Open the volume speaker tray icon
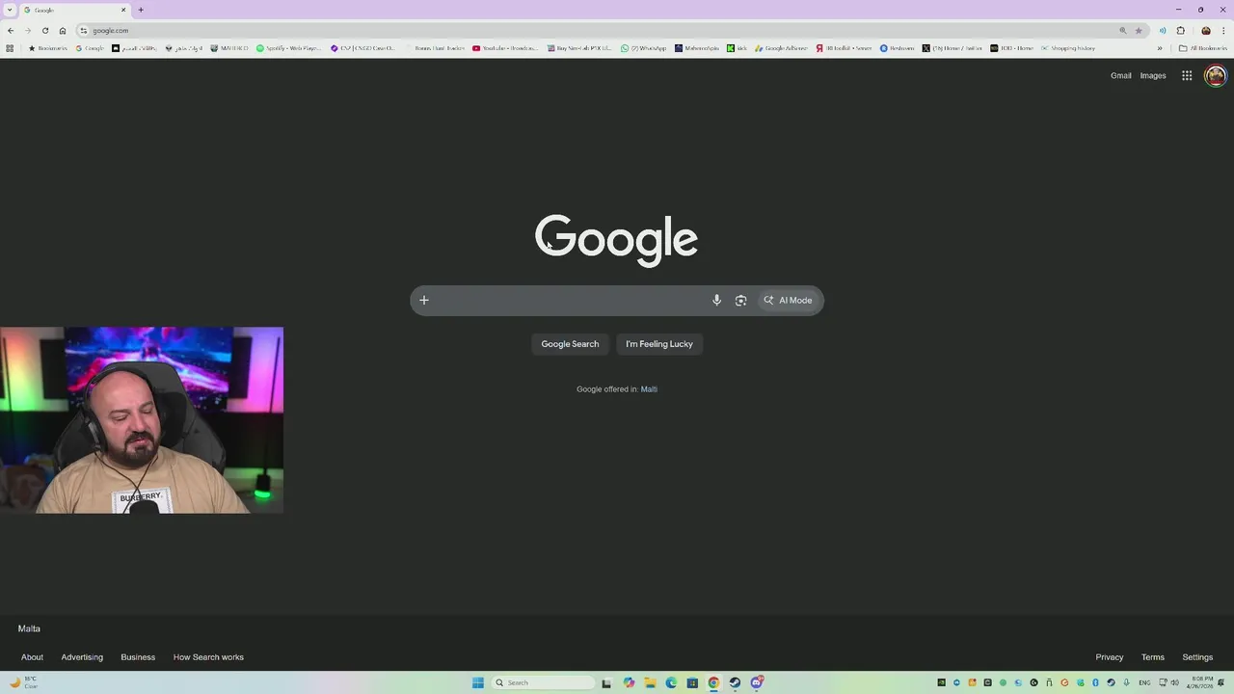 [1174, 682]
